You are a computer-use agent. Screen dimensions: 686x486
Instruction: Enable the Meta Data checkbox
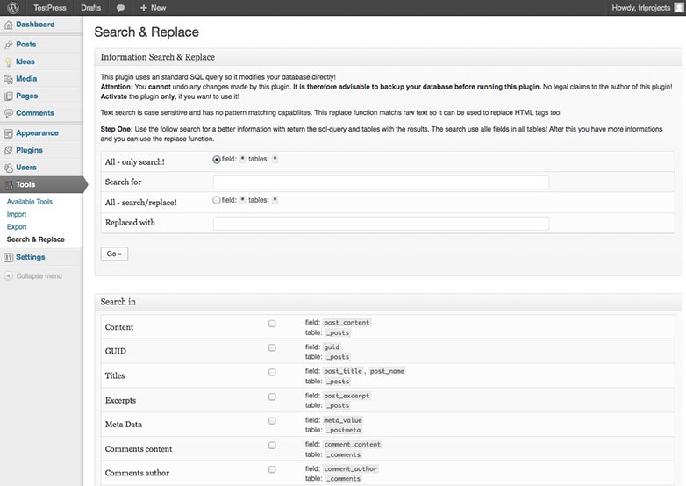[272, 421]
